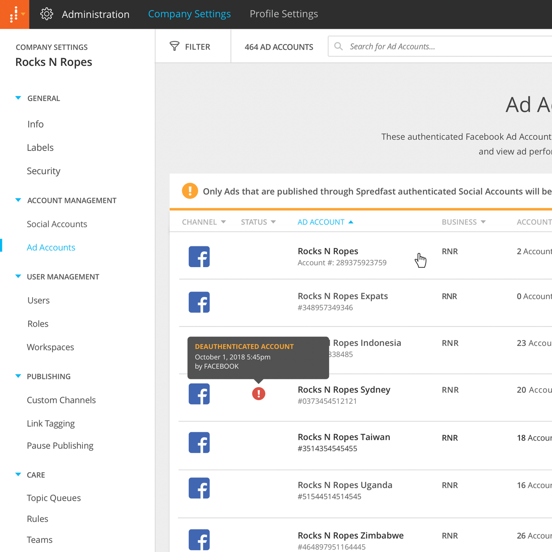The image size is (552, 552).
Task: Click the Administration gear icon
Action: 47,14
